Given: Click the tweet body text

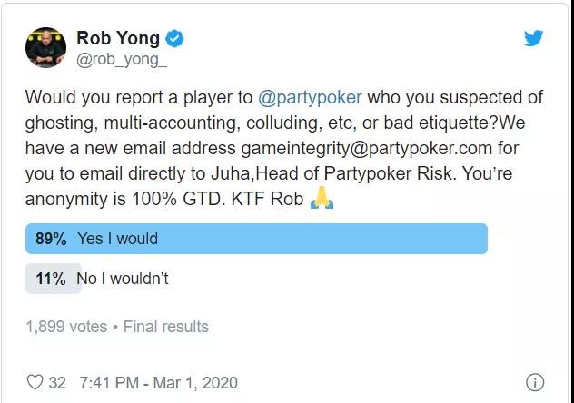Looking at the screenshot, I should pyautogui.click(x=283, y=148).
